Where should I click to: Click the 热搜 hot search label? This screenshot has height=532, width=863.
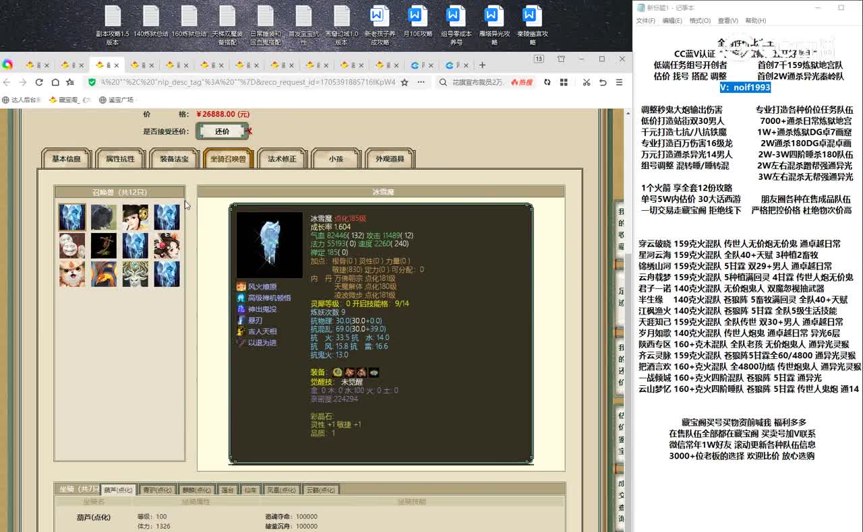(x=522, y=82)
